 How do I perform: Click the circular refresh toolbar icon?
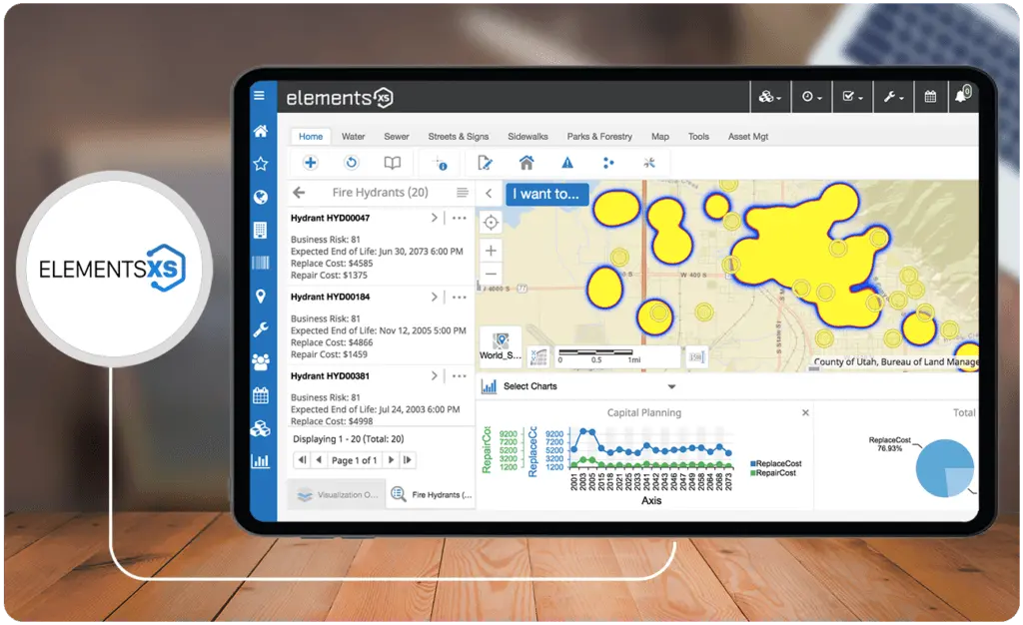351,163
